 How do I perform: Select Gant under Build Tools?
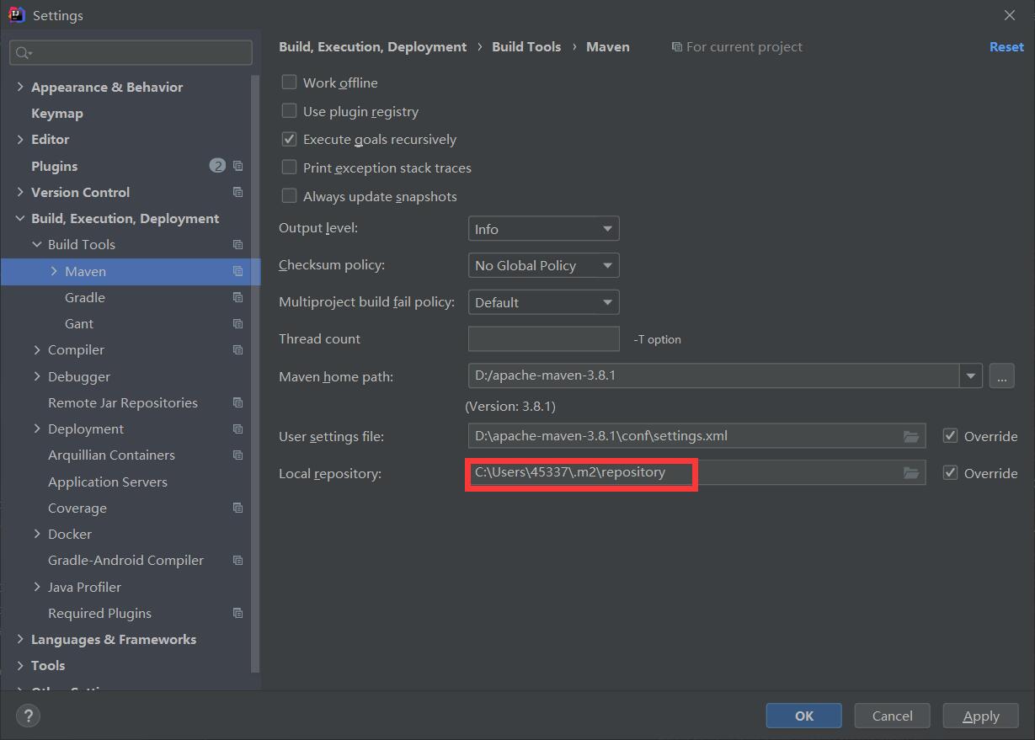tap(79, 323)
